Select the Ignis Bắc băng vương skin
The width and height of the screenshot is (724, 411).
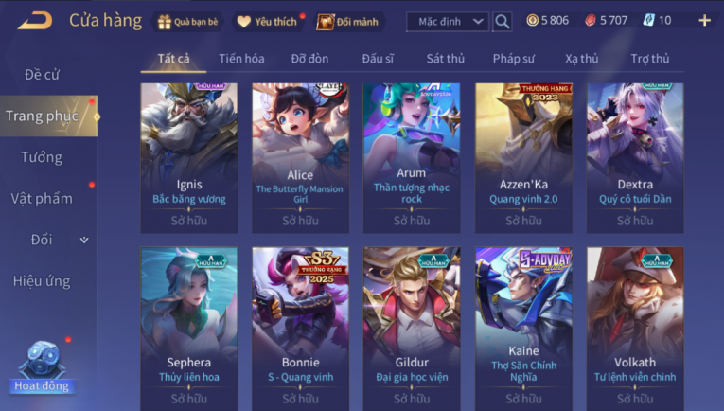point(189,158)
